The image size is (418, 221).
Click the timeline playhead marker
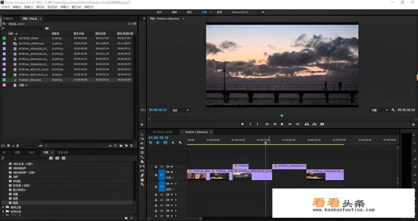click(265, 143)
